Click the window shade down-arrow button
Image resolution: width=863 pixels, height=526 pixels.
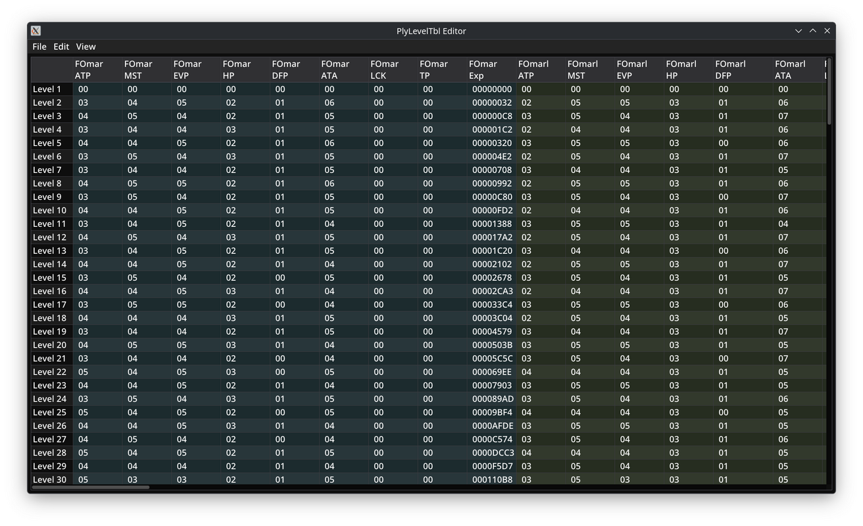pyautogui.click(x=799, y=31)
